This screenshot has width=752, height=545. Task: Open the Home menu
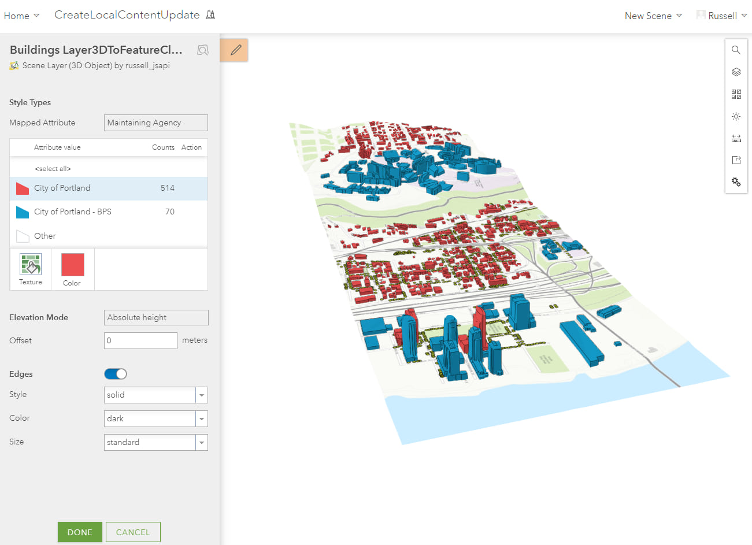(x=21, y=16)
